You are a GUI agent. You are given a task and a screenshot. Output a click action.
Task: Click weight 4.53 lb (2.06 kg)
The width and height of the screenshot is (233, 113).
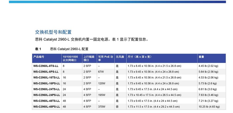pyautogui.click(x=208, y=78)
